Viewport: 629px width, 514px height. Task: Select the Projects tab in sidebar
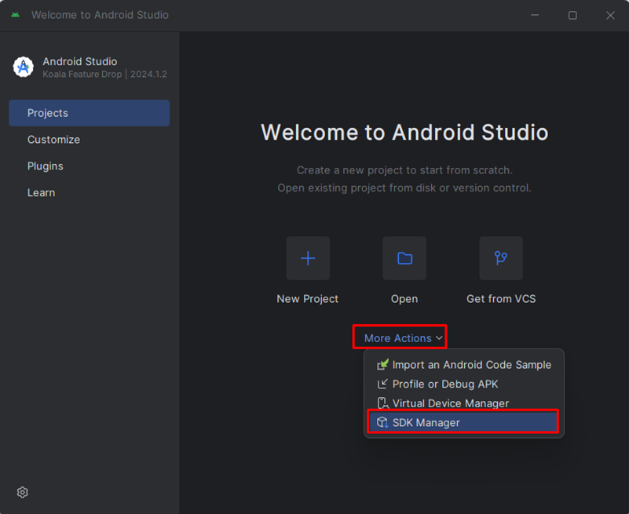(x=89, y=113)
